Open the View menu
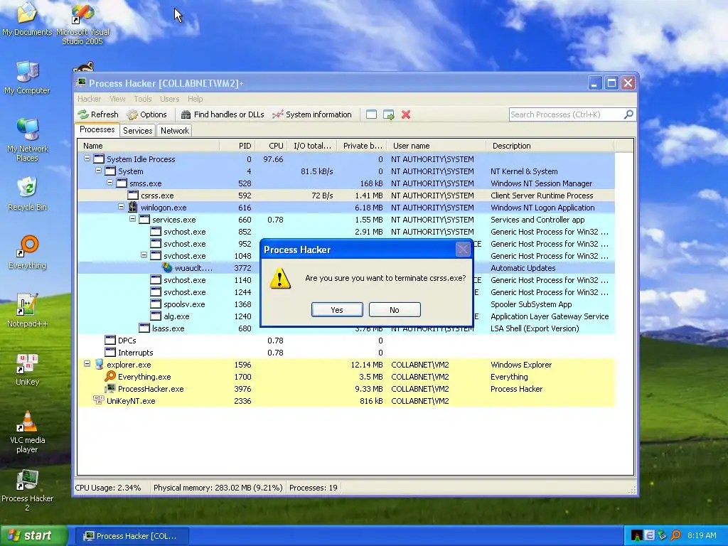 [117, 99]
